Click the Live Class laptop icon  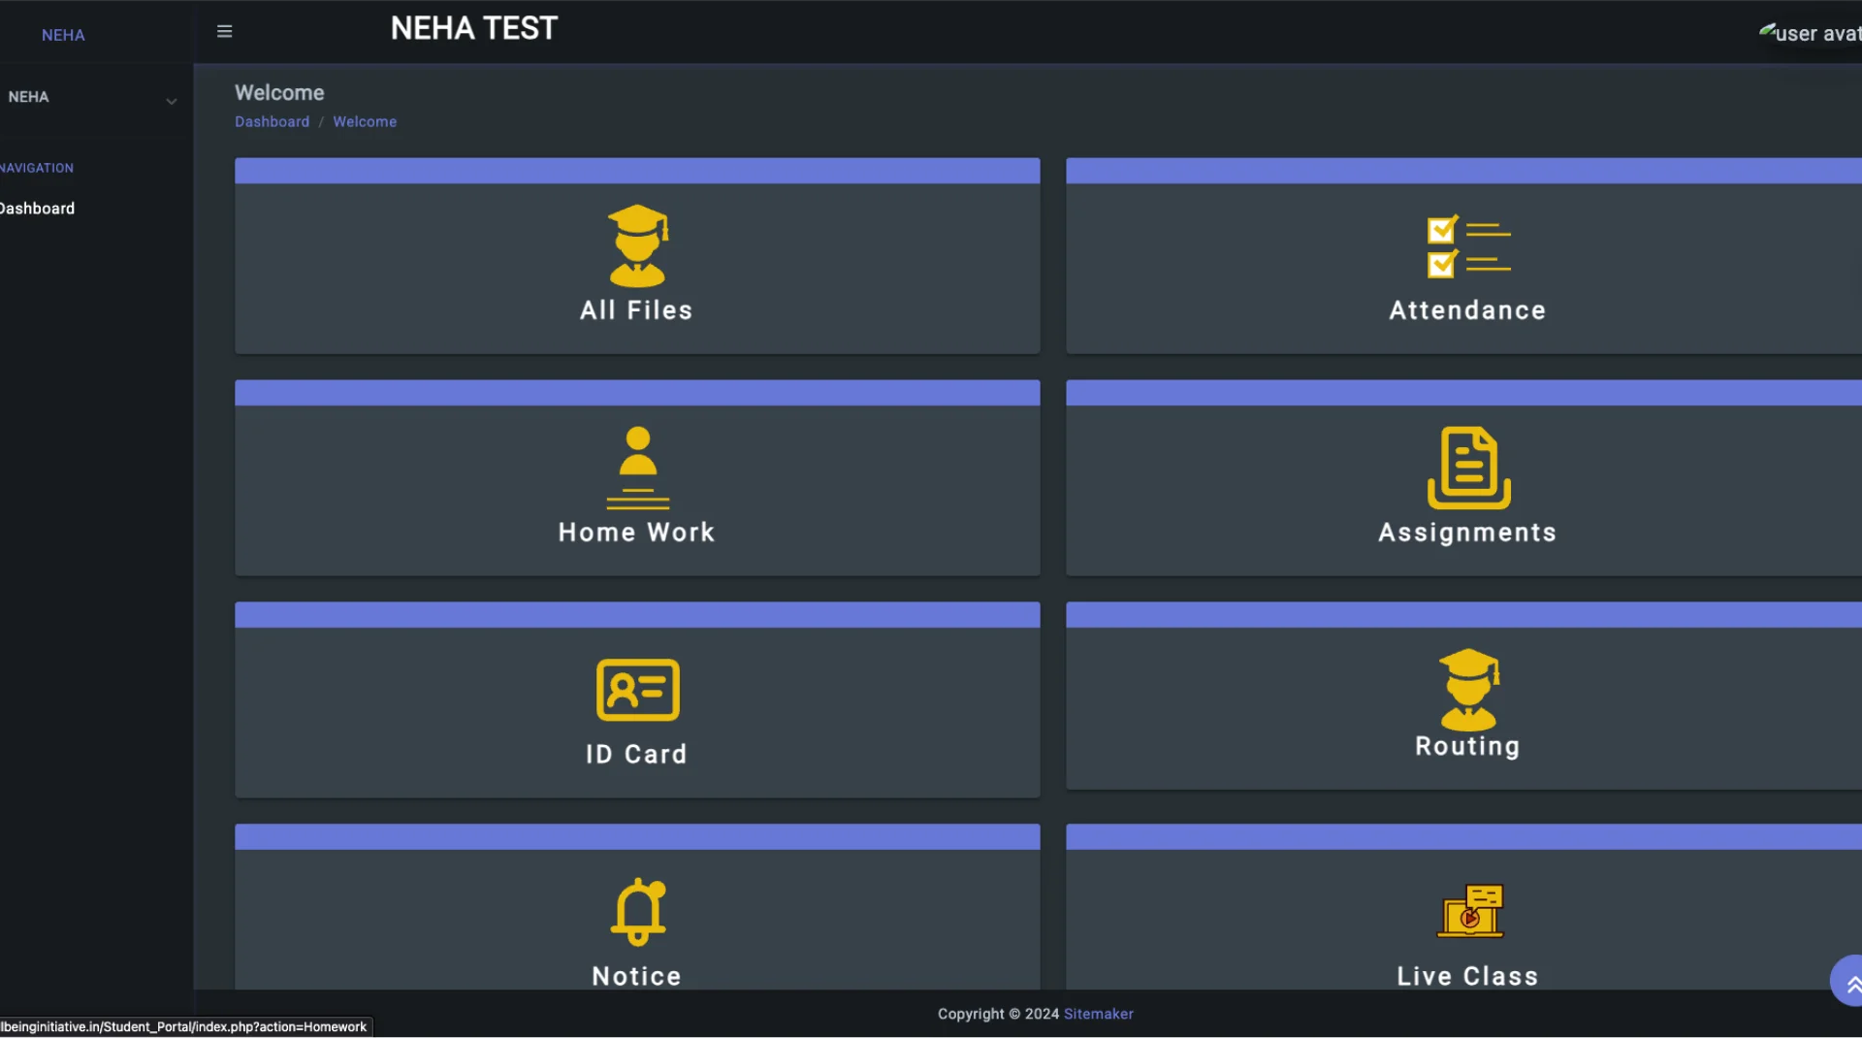tap(1469, 911)
